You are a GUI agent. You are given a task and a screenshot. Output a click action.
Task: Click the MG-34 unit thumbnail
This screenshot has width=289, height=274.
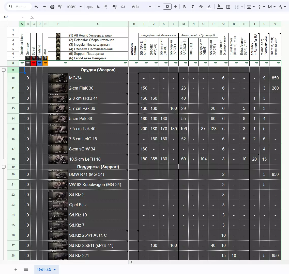pos(58,78)
